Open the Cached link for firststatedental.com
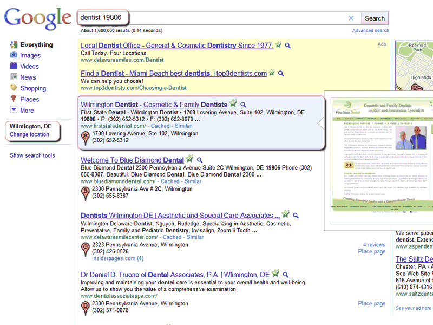Viewport: 433px width, 325px height. (160, 126)
